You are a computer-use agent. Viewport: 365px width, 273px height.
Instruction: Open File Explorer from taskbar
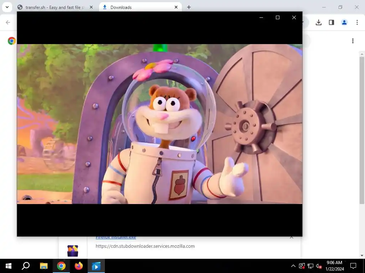tap(43, 266)
